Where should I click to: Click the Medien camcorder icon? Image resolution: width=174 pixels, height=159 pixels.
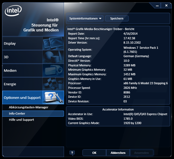click(x=53, y=70)
